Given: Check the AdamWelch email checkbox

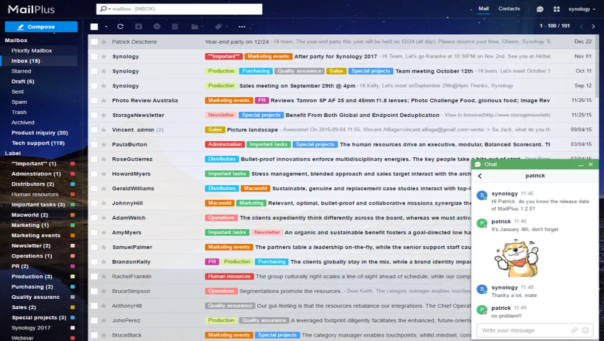Looking at the screenshot, I should [x=94, y=218].
